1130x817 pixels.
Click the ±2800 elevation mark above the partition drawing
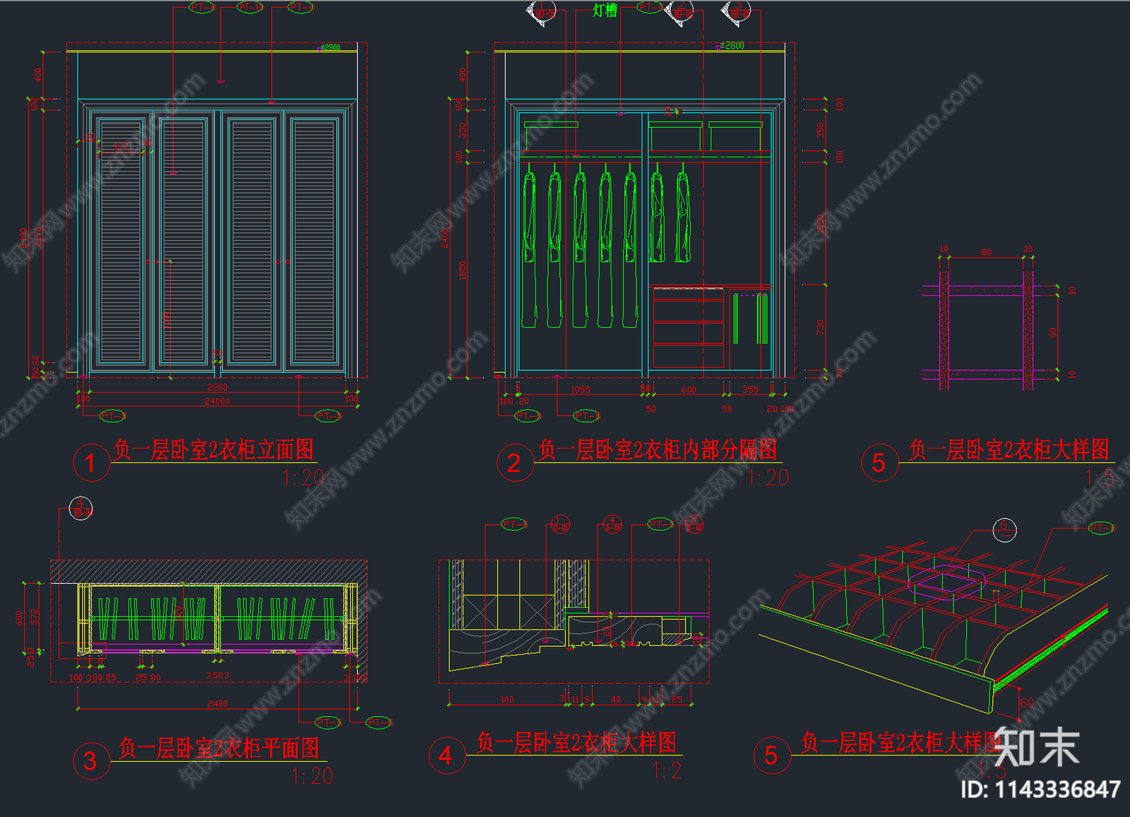pyautogui.click(x=732, y=45)
